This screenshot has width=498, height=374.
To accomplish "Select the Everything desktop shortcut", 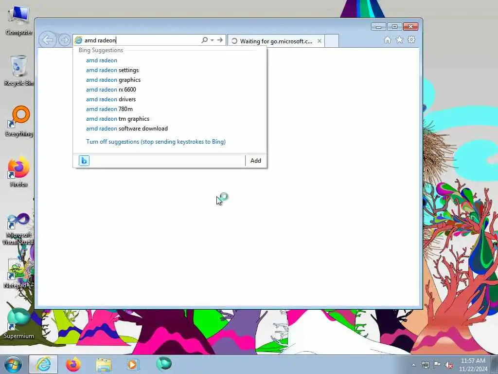I will coord(19,121).
